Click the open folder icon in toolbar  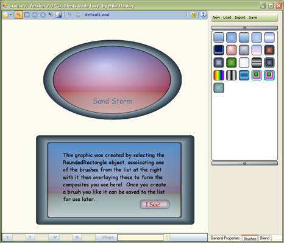coord(5,15)
